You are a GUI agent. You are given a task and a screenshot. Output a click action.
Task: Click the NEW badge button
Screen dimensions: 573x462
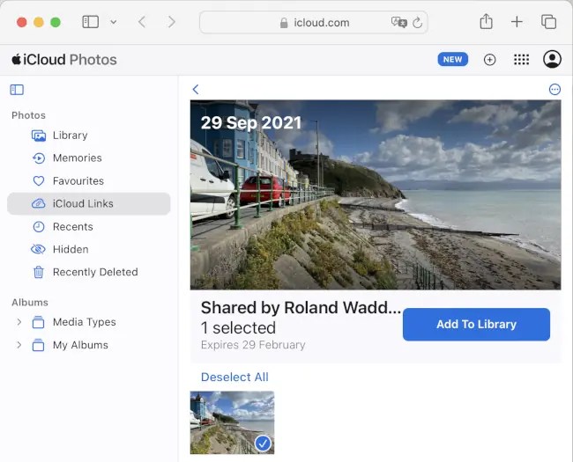[x=453, y=60]
